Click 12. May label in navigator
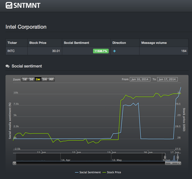192x179 pixels. click(x=117, y=160)
